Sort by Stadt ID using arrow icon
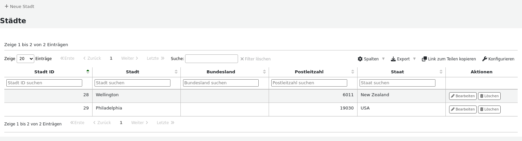The width and height of the screenshot is (522, 141). 88,72
